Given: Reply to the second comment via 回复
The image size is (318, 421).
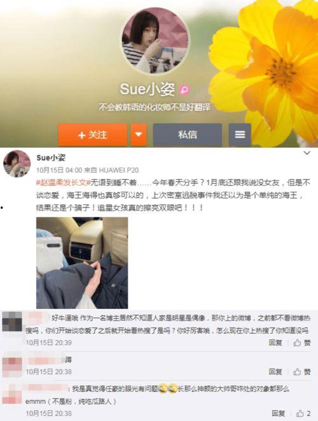Looking at the screenshot, I should pyautogui.click(x=275, y=371).
